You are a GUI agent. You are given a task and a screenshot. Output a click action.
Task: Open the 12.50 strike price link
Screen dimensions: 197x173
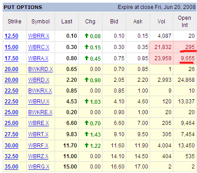[x=11, y=36]
